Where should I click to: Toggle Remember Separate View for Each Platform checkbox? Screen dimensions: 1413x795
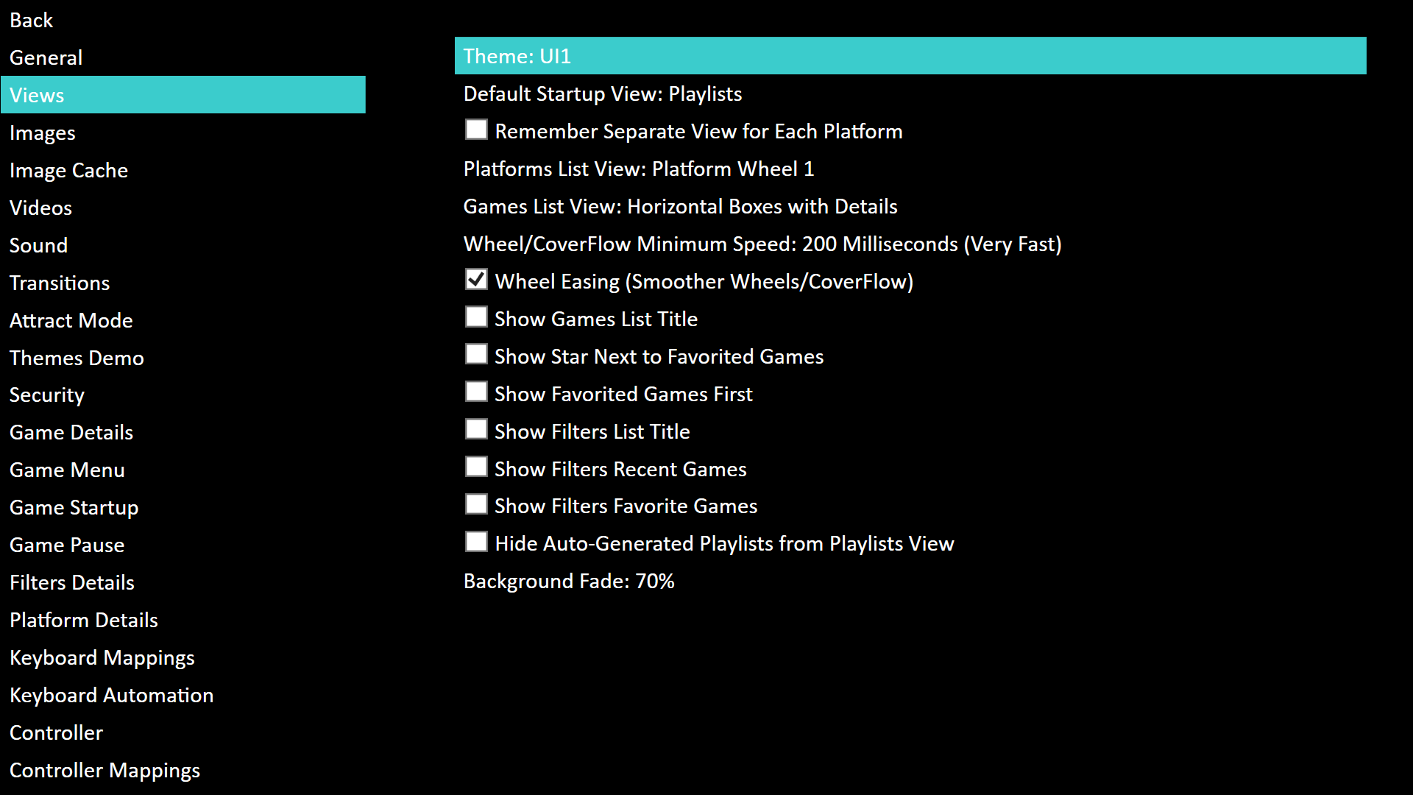coord(476,130)
